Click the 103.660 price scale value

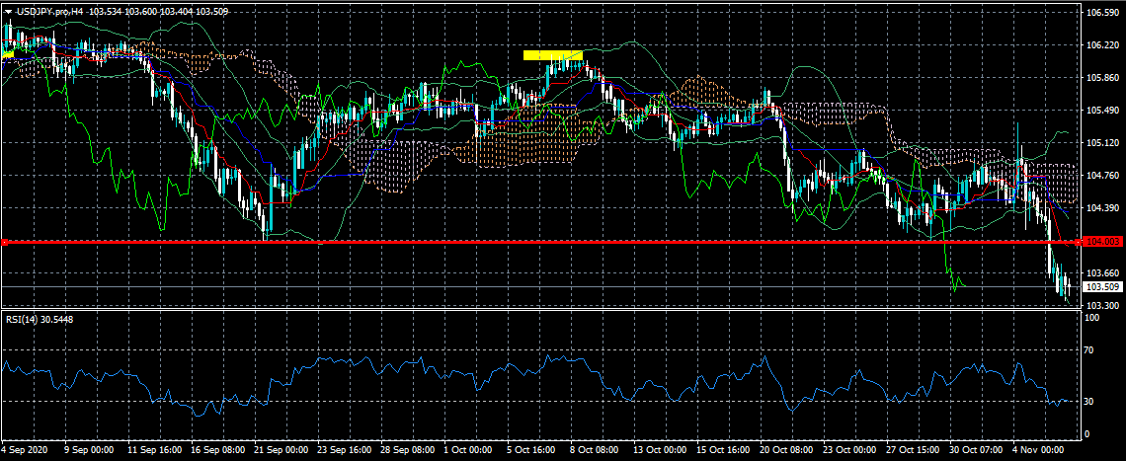click(1100, 273)
